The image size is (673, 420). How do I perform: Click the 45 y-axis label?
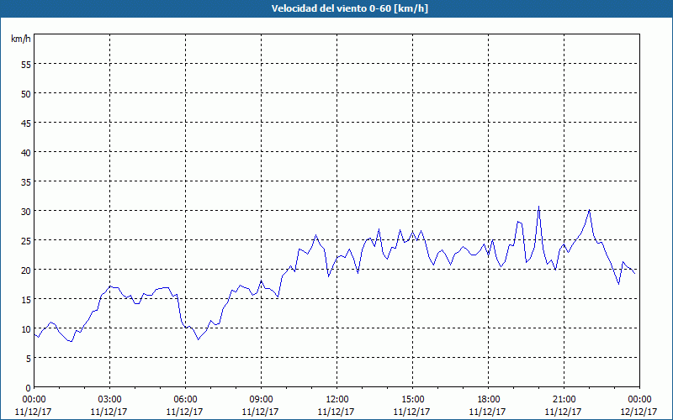pyautogui.click(x=26, y=123)
